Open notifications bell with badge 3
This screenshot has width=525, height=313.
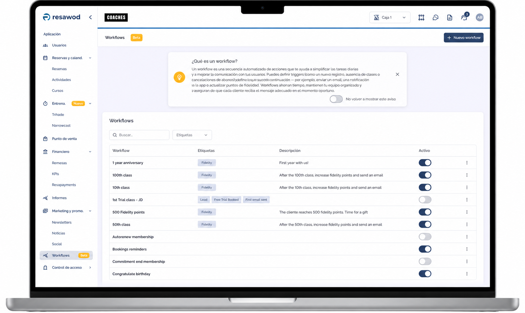pos(464,17)
